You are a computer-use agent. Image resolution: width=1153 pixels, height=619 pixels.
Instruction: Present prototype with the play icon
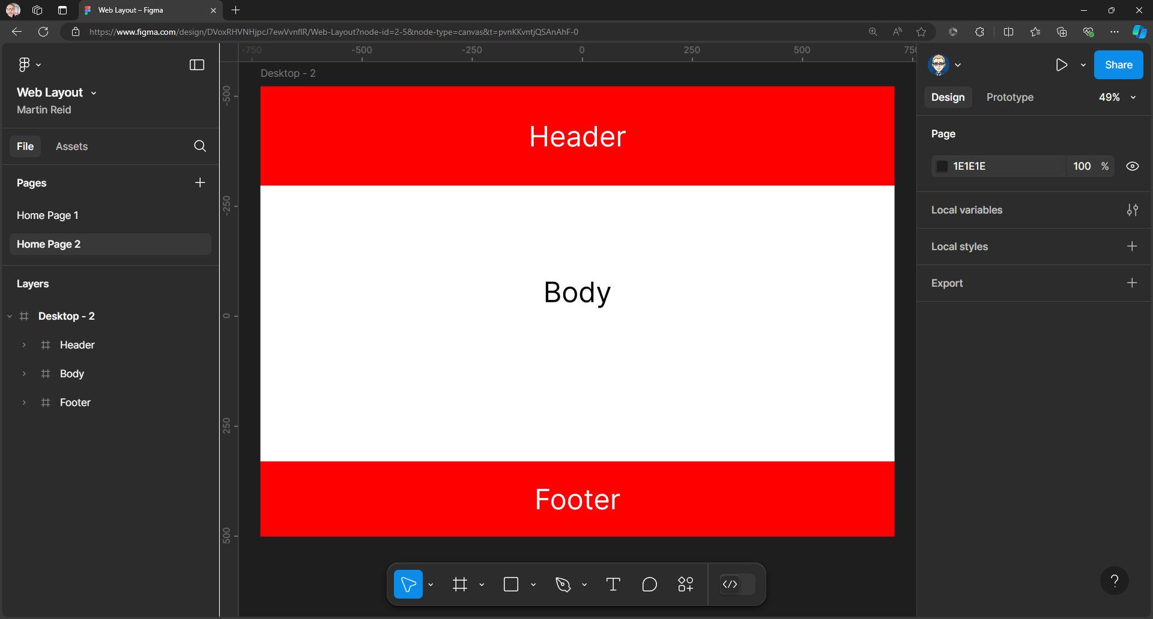point(1061,65)
